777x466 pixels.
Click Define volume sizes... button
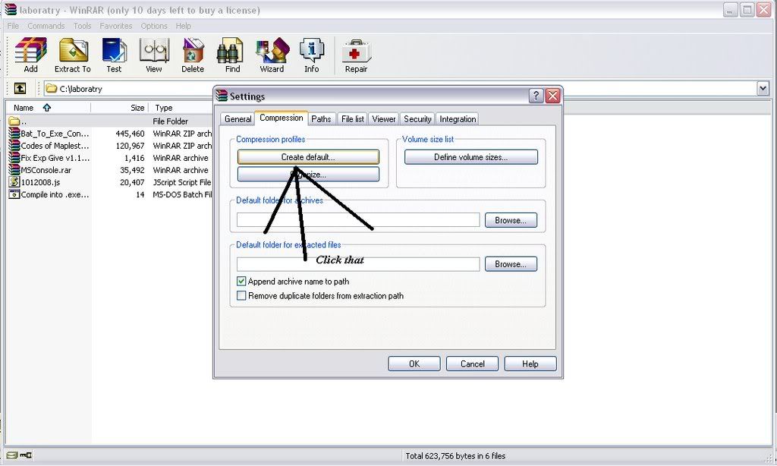click(470, 157)
